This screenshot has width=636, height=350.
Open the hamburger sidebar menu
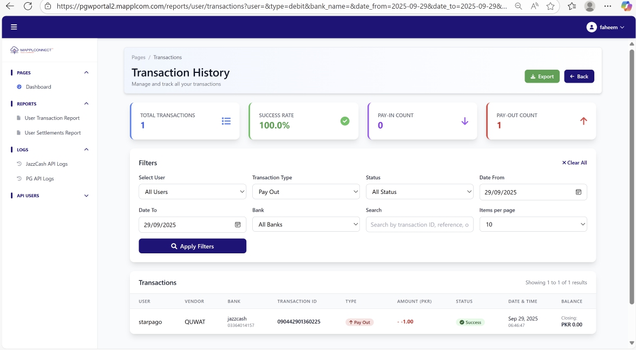[14, 27]
